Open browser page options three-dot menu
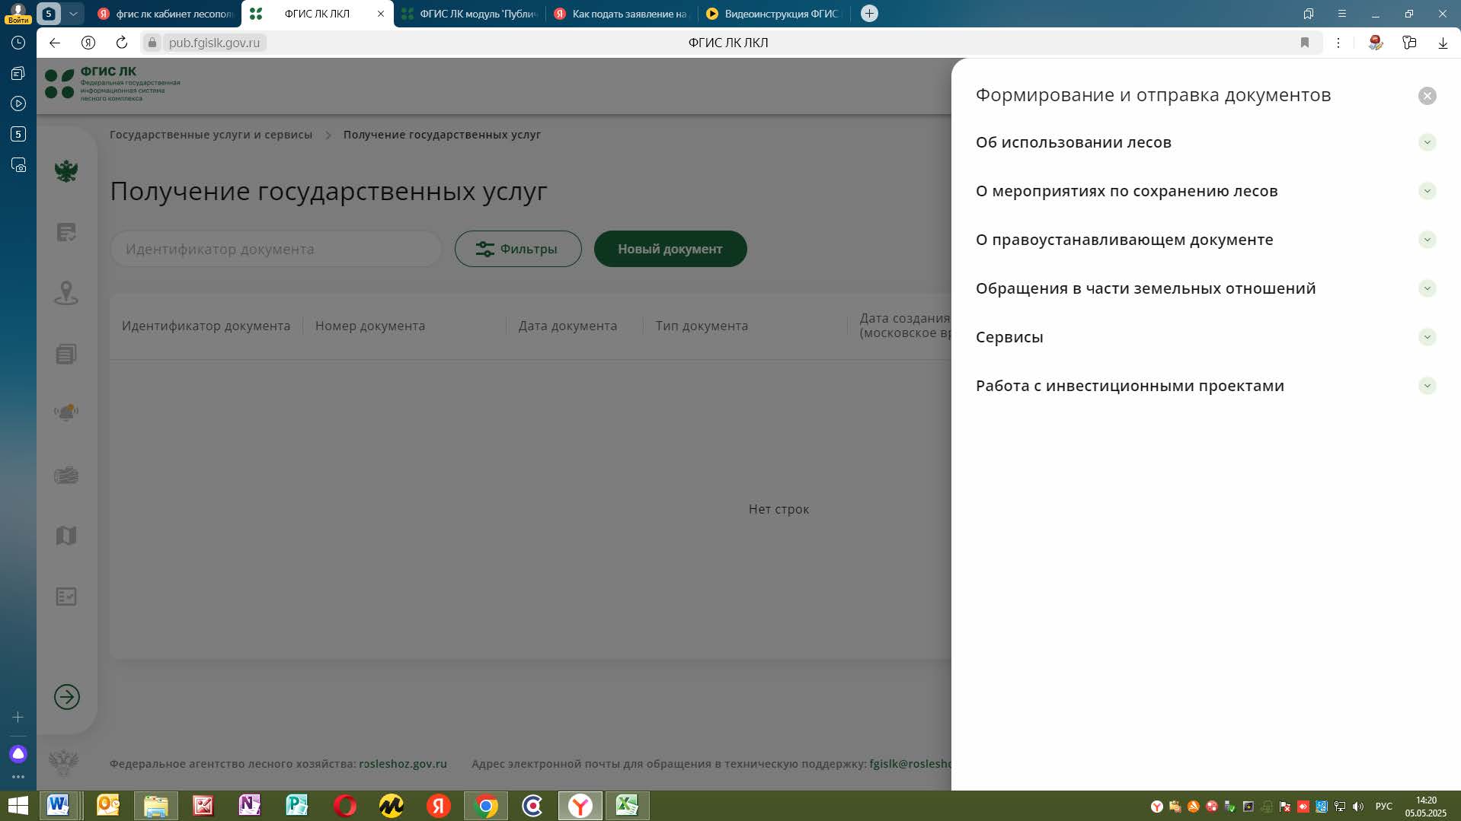Image resolution: width=1461 pixels, height=821 pixels. [1338, 43]
